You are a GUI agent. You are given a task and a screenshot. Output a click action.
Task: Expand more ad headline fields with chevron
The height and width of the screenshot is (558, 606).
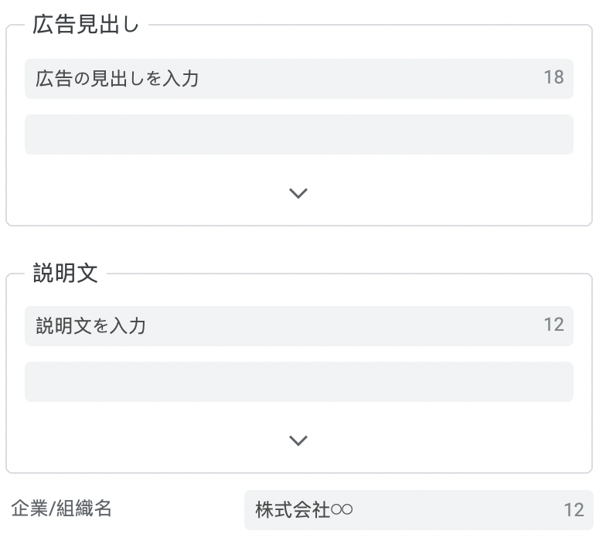[x=298, y=193]
